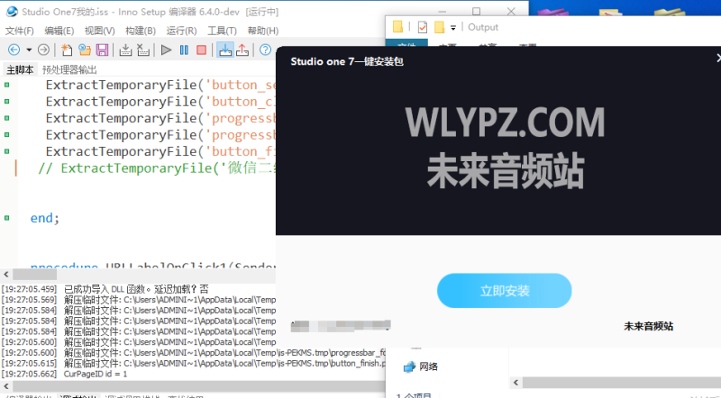Click the folder icon in Output window title bar
The height and width of the screenshot is (398, 721).
point(397,27)
